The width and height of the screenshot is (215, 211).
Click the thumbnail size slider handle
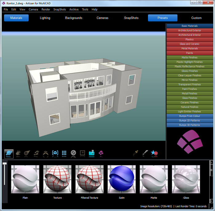tap(5, 163)
